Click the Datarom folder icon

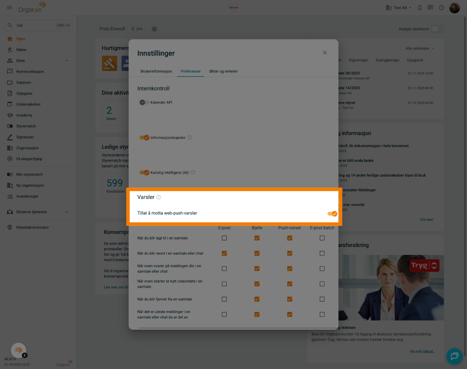10,83
